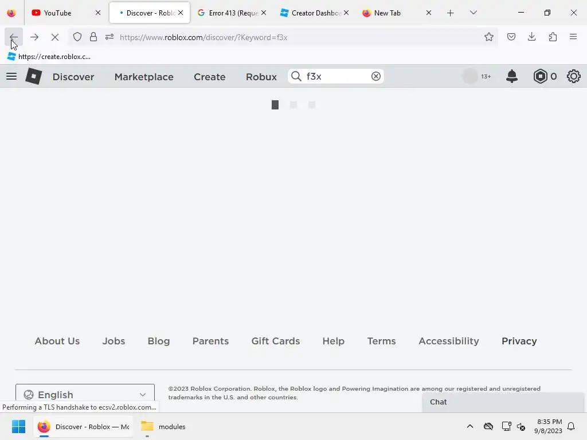Open the Roblox hamburger side menu
587x440 pixels.
coord(11,76)
